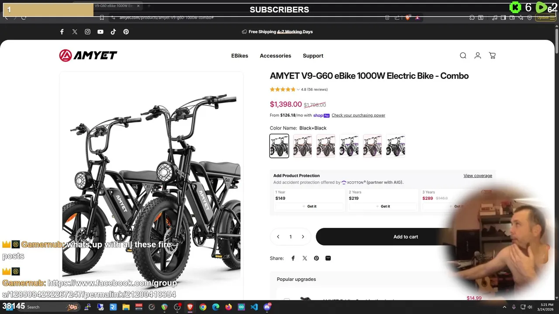The height and width of the screenshot is (314, 559).
Task: Get 2 Years protection for $219
Action: pyautogui.click(x=383, y=206)
